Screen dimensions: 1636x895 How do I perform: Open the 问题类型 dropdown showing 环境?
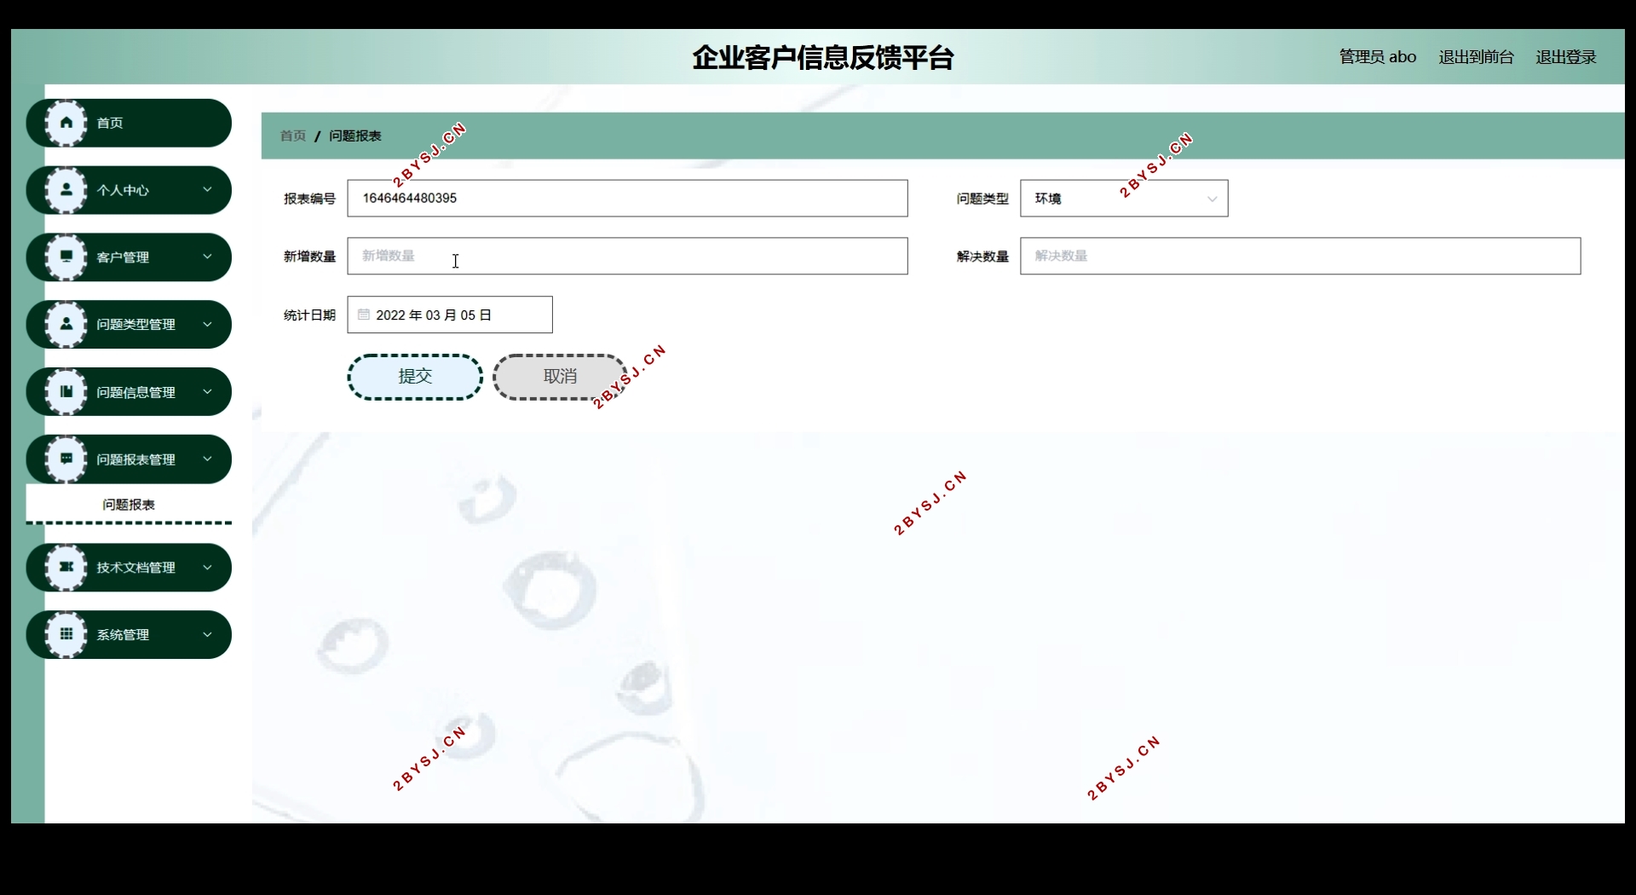1124,199
